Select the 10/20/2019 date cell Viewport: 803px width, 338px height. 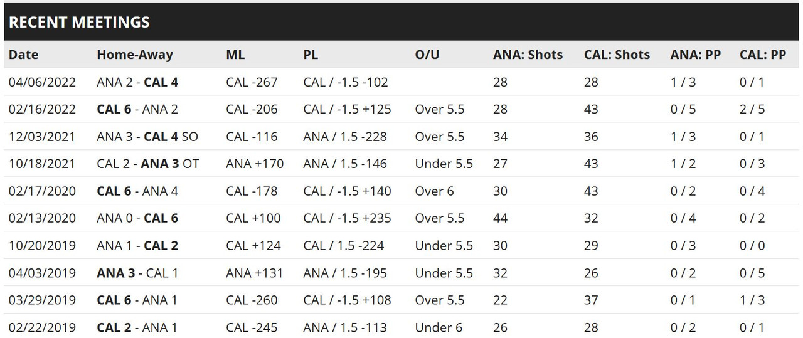click(42, 245)
